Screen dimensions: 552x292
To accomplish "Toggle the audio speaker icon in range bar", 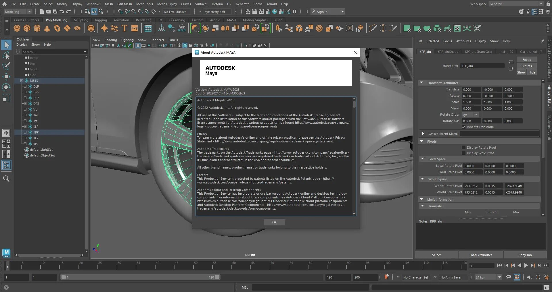I will pyautogui.click(x=529, y=277).
